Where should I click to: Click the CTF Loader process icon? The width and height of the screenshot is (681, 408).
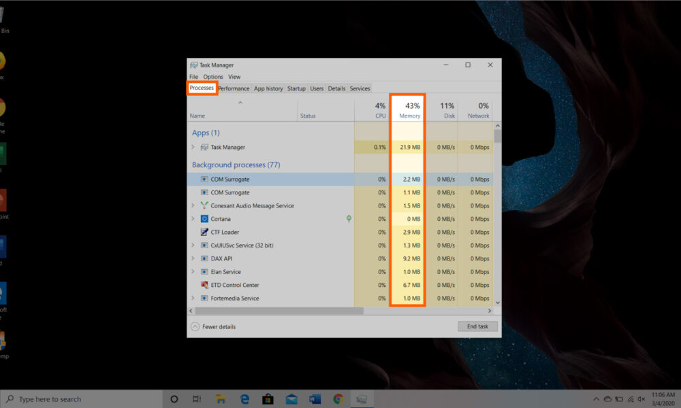click(204, 232)
